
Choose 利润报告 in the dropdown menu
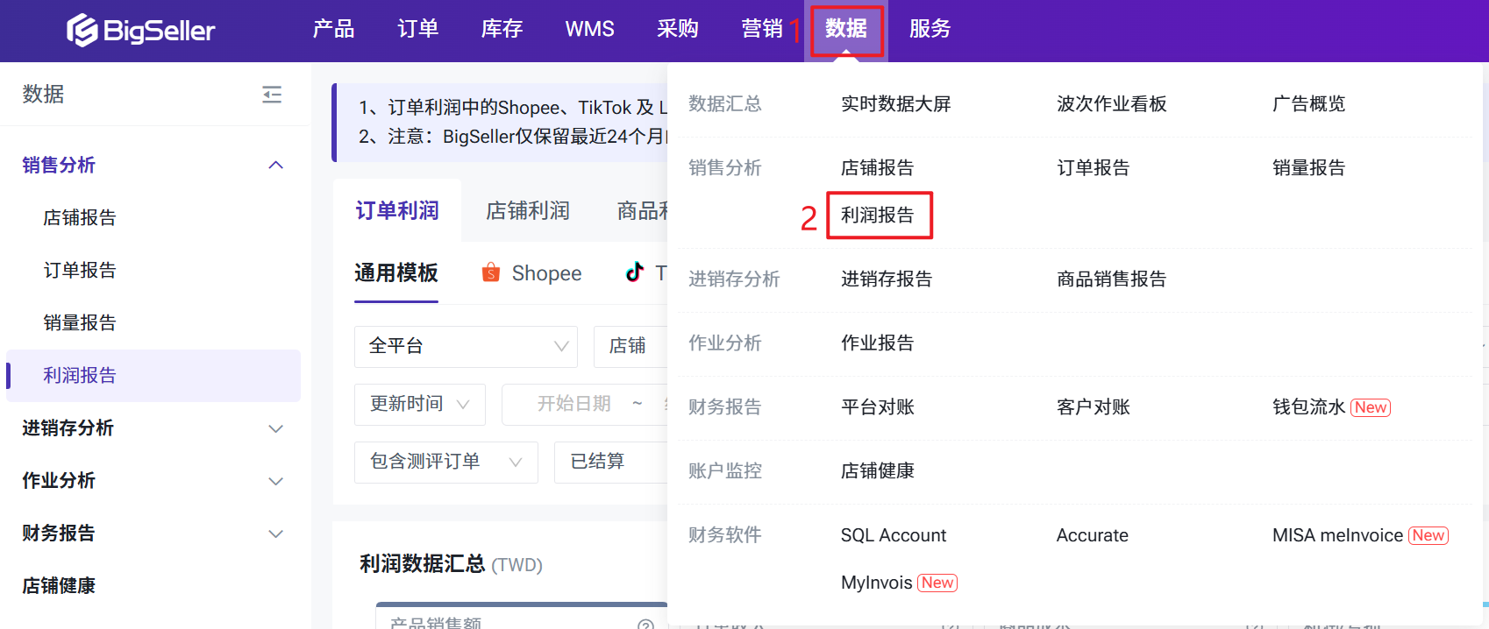pos(878,216)
